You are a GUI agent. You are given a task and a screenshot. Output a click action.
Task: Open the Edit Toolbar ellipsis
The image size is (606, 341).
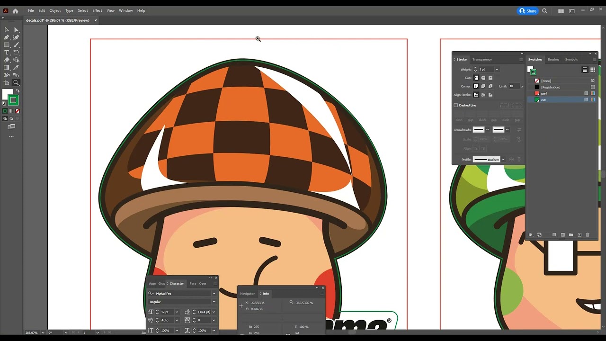pos(11,136)
